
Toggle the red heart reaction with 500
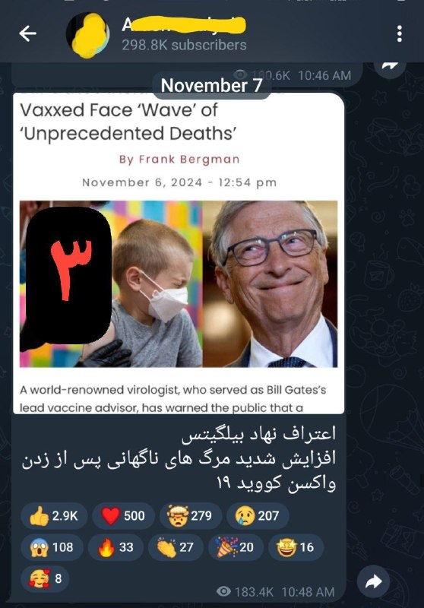[124, 516]
